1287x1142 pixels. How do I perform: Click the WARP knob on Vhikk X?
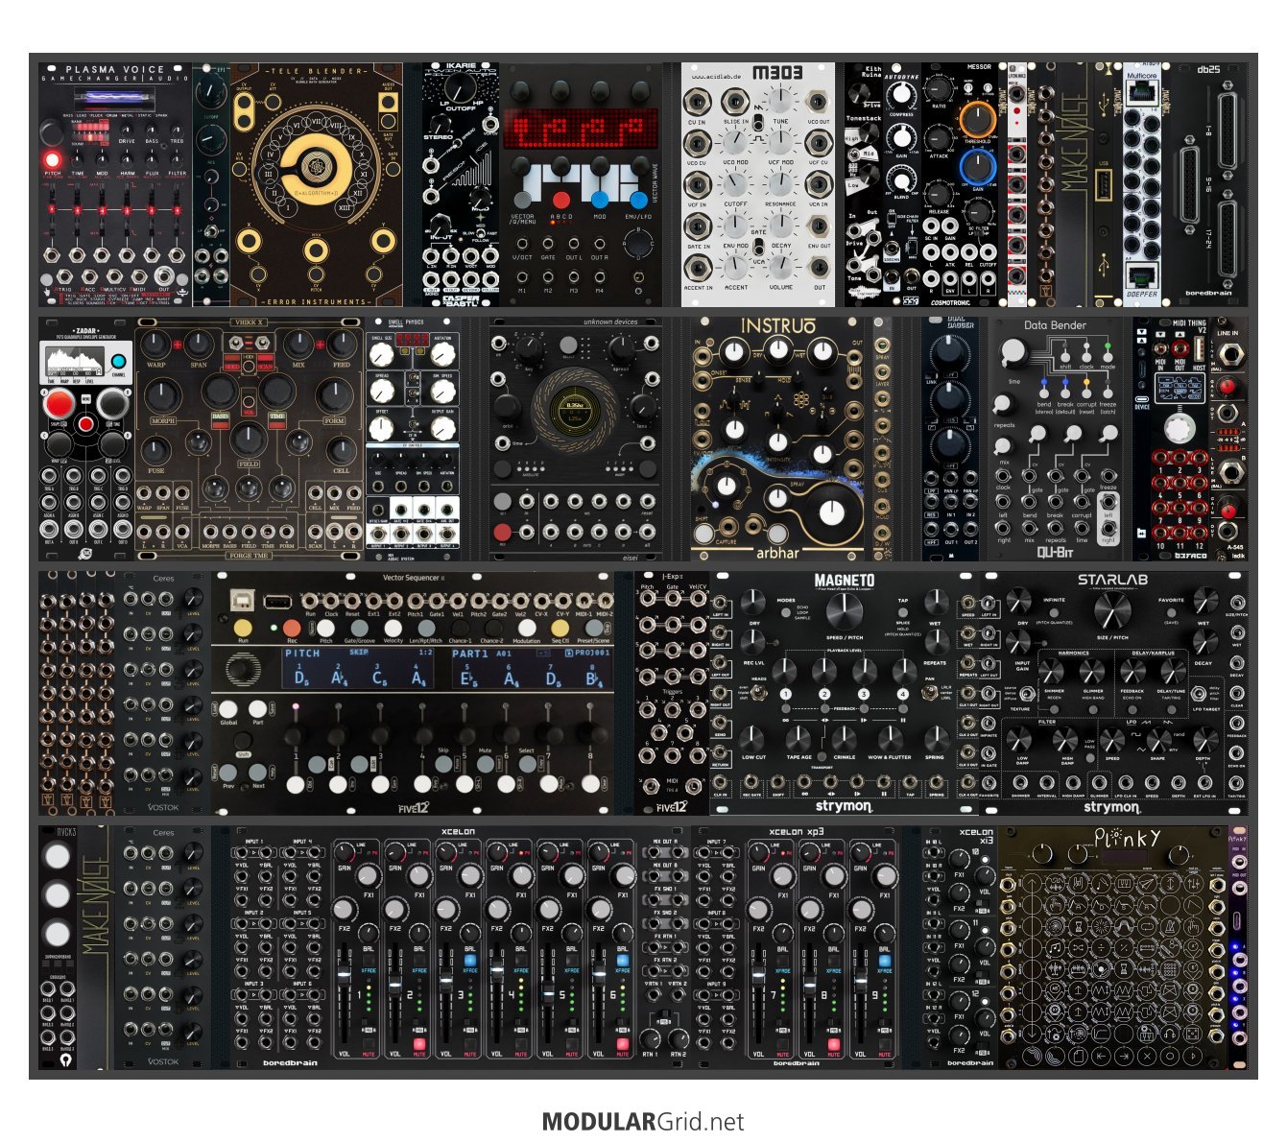pyautogui.click(x=155, y=345)
